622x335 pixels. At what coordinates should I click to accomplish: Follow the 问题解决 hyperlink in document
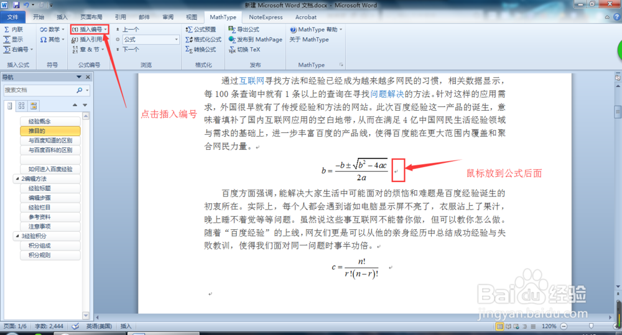pos(387,94)
